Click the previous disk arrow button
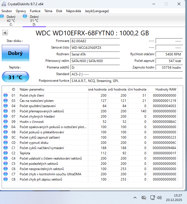Screen dimensions: 187x204 5,33
